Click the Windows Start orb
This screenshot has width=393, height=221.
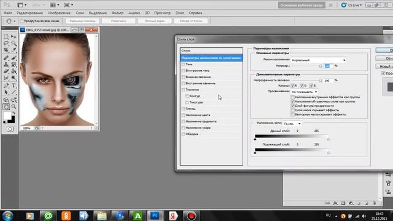[x=8, y=215]
